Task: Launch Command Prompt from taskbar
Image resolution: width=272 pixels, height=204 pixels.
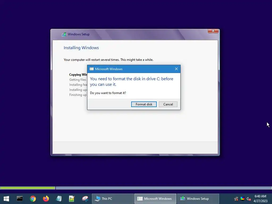Action: tap(20, 199)
